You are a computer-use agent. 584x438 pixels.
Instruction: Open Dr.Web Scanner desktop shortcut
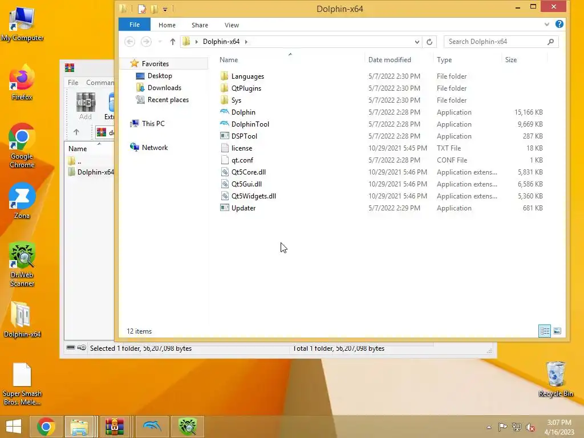pos(22,265)
